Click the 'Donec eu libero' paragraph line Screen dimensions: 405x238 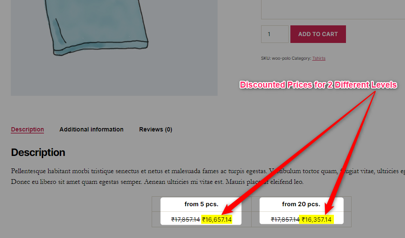pyautogui.click(x=157, y=182)
